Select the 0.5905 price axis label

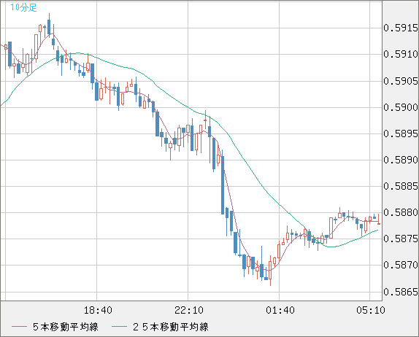(401, 81)
